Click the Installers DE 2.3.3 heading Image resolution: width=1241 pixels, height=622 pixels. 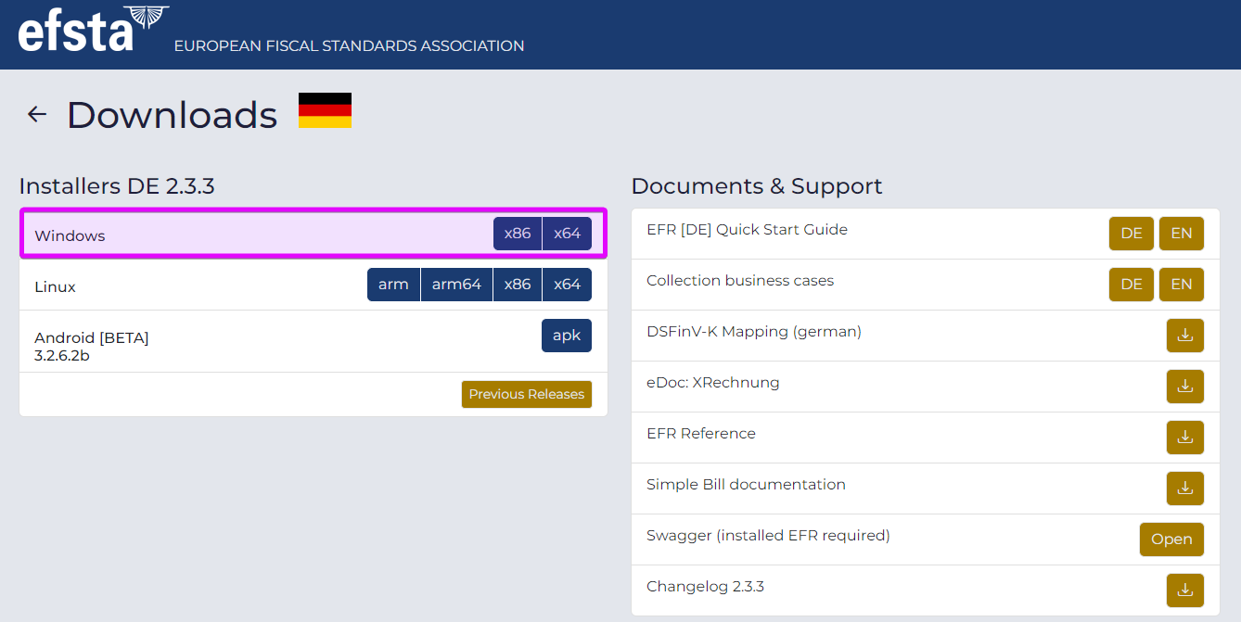click(117, 186)
